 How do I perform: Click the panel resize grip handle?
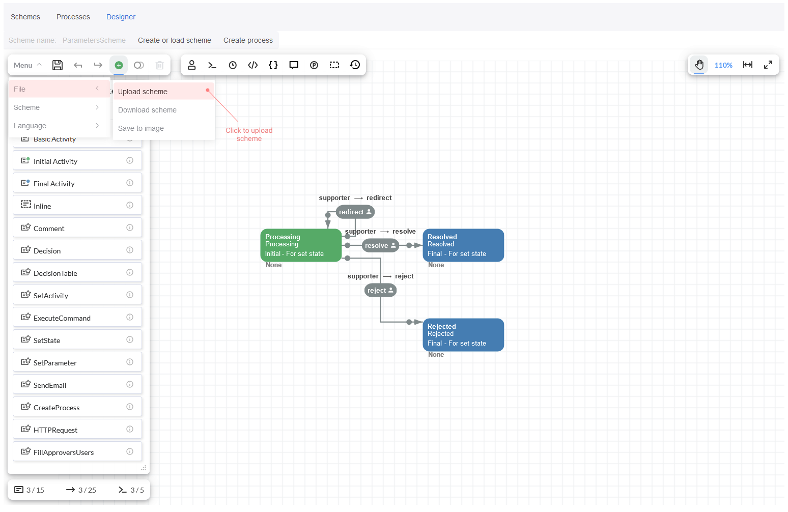coord(144,468)
